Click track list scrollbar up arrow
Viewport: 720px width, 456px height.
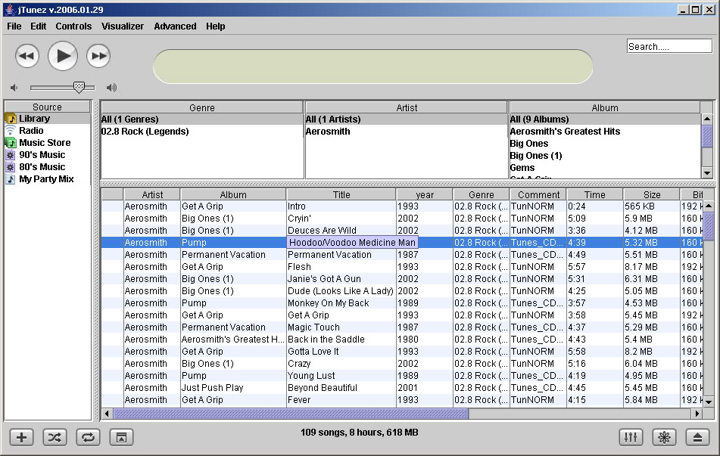click(709, 206)
